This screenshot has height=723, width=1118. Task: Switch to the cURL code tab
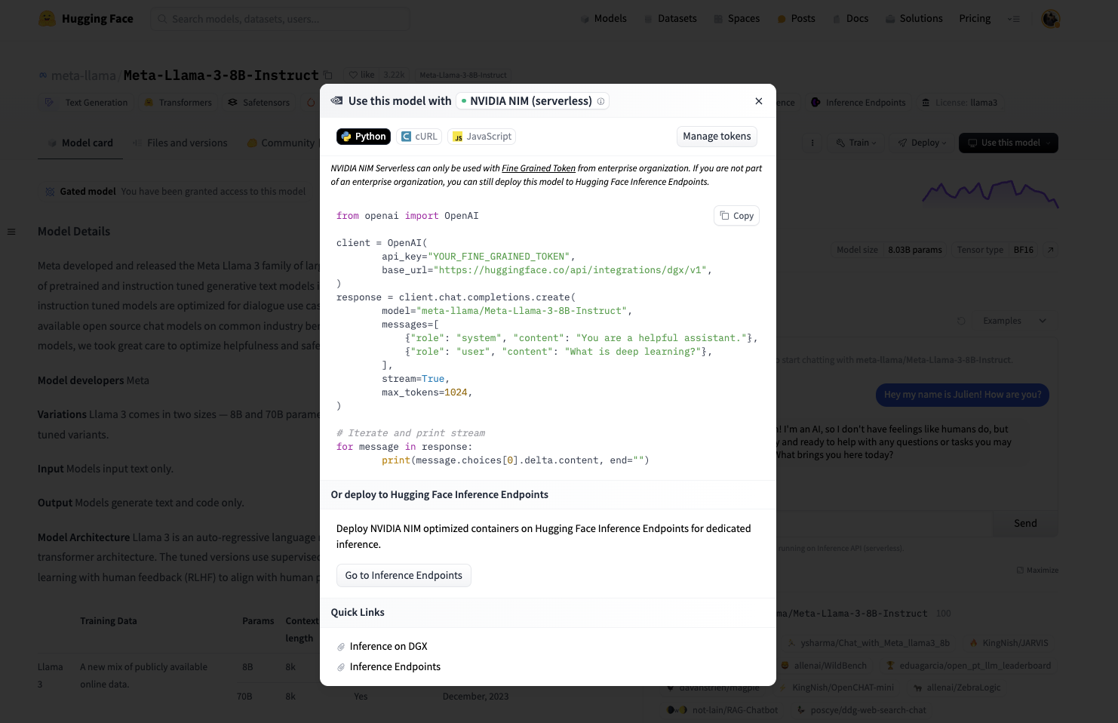click(419, 137)
